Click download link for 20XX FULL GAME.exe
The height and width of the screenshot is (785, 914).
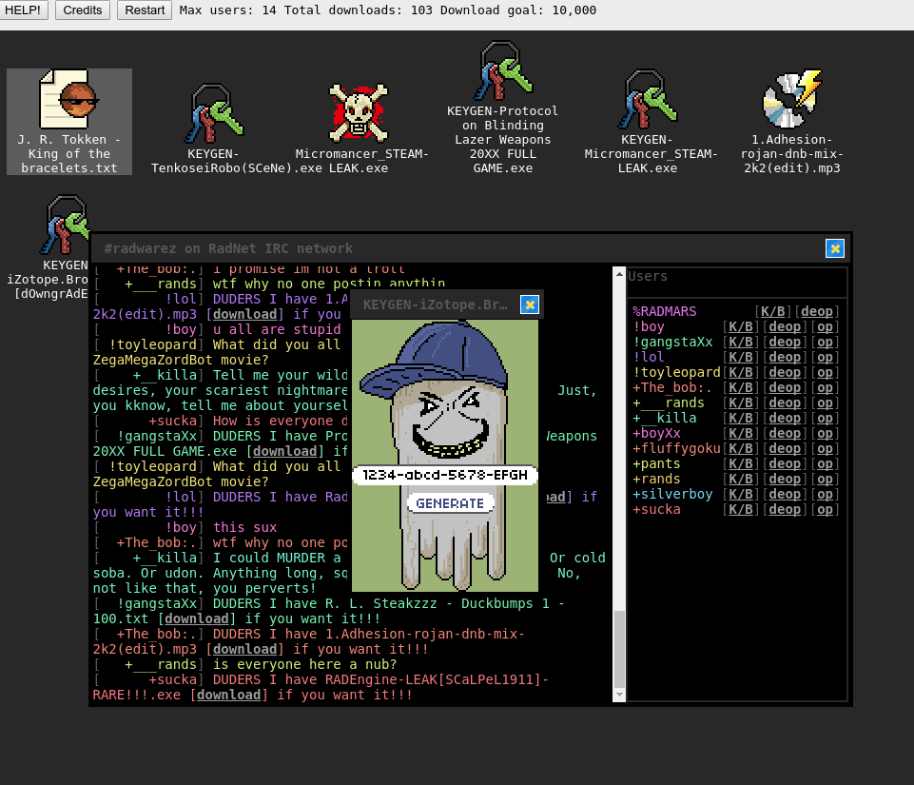285,451
